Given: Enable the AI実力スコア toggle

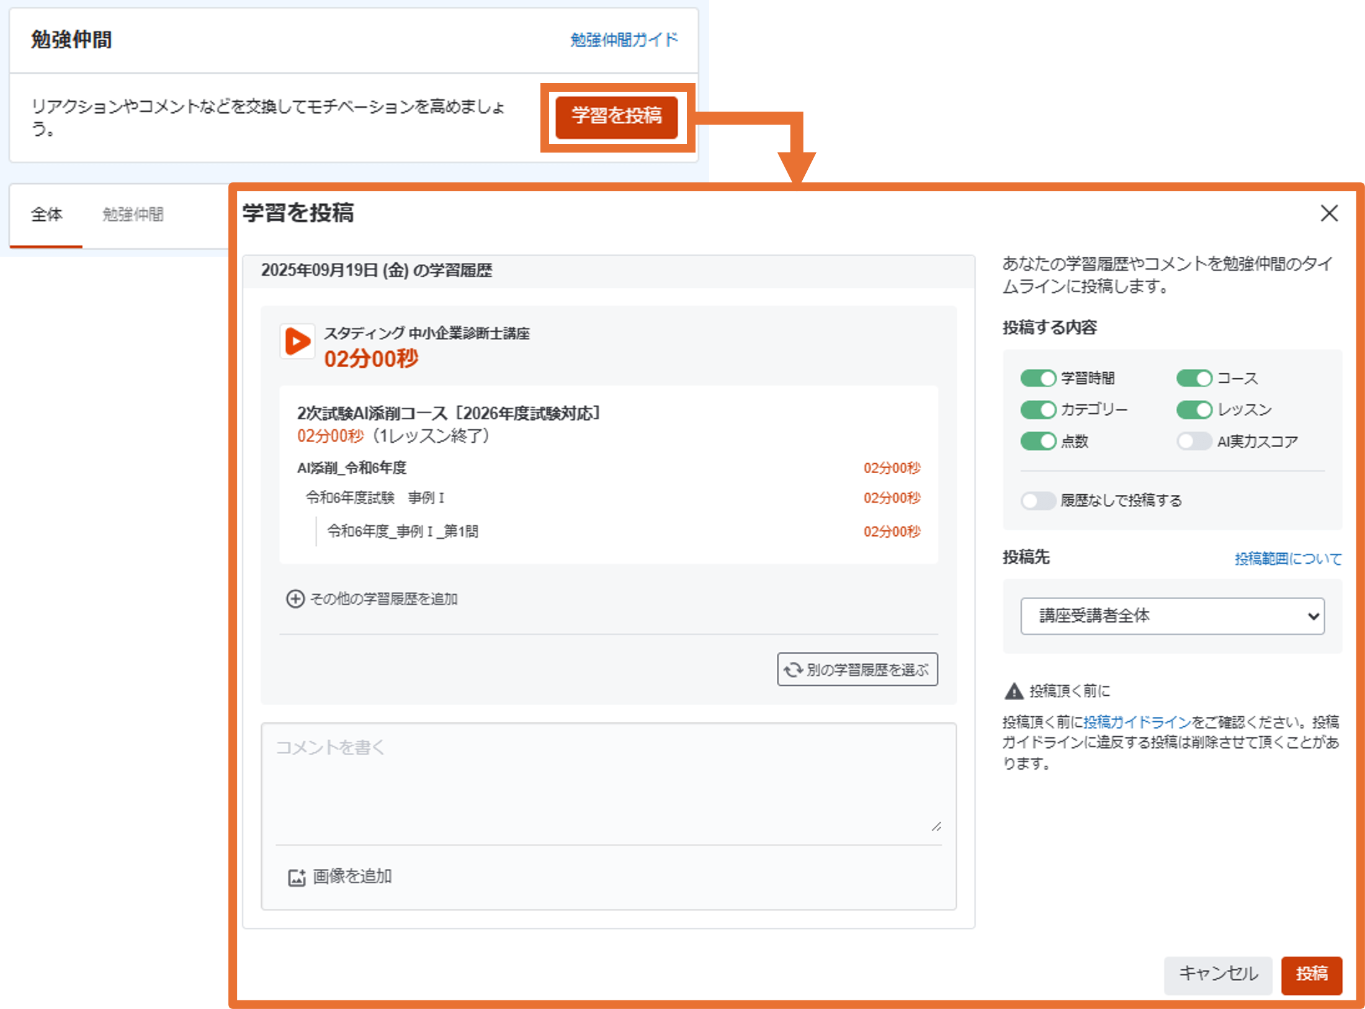Looking at the screenshot, I should pyautogui.click(x=1194, y=442).
